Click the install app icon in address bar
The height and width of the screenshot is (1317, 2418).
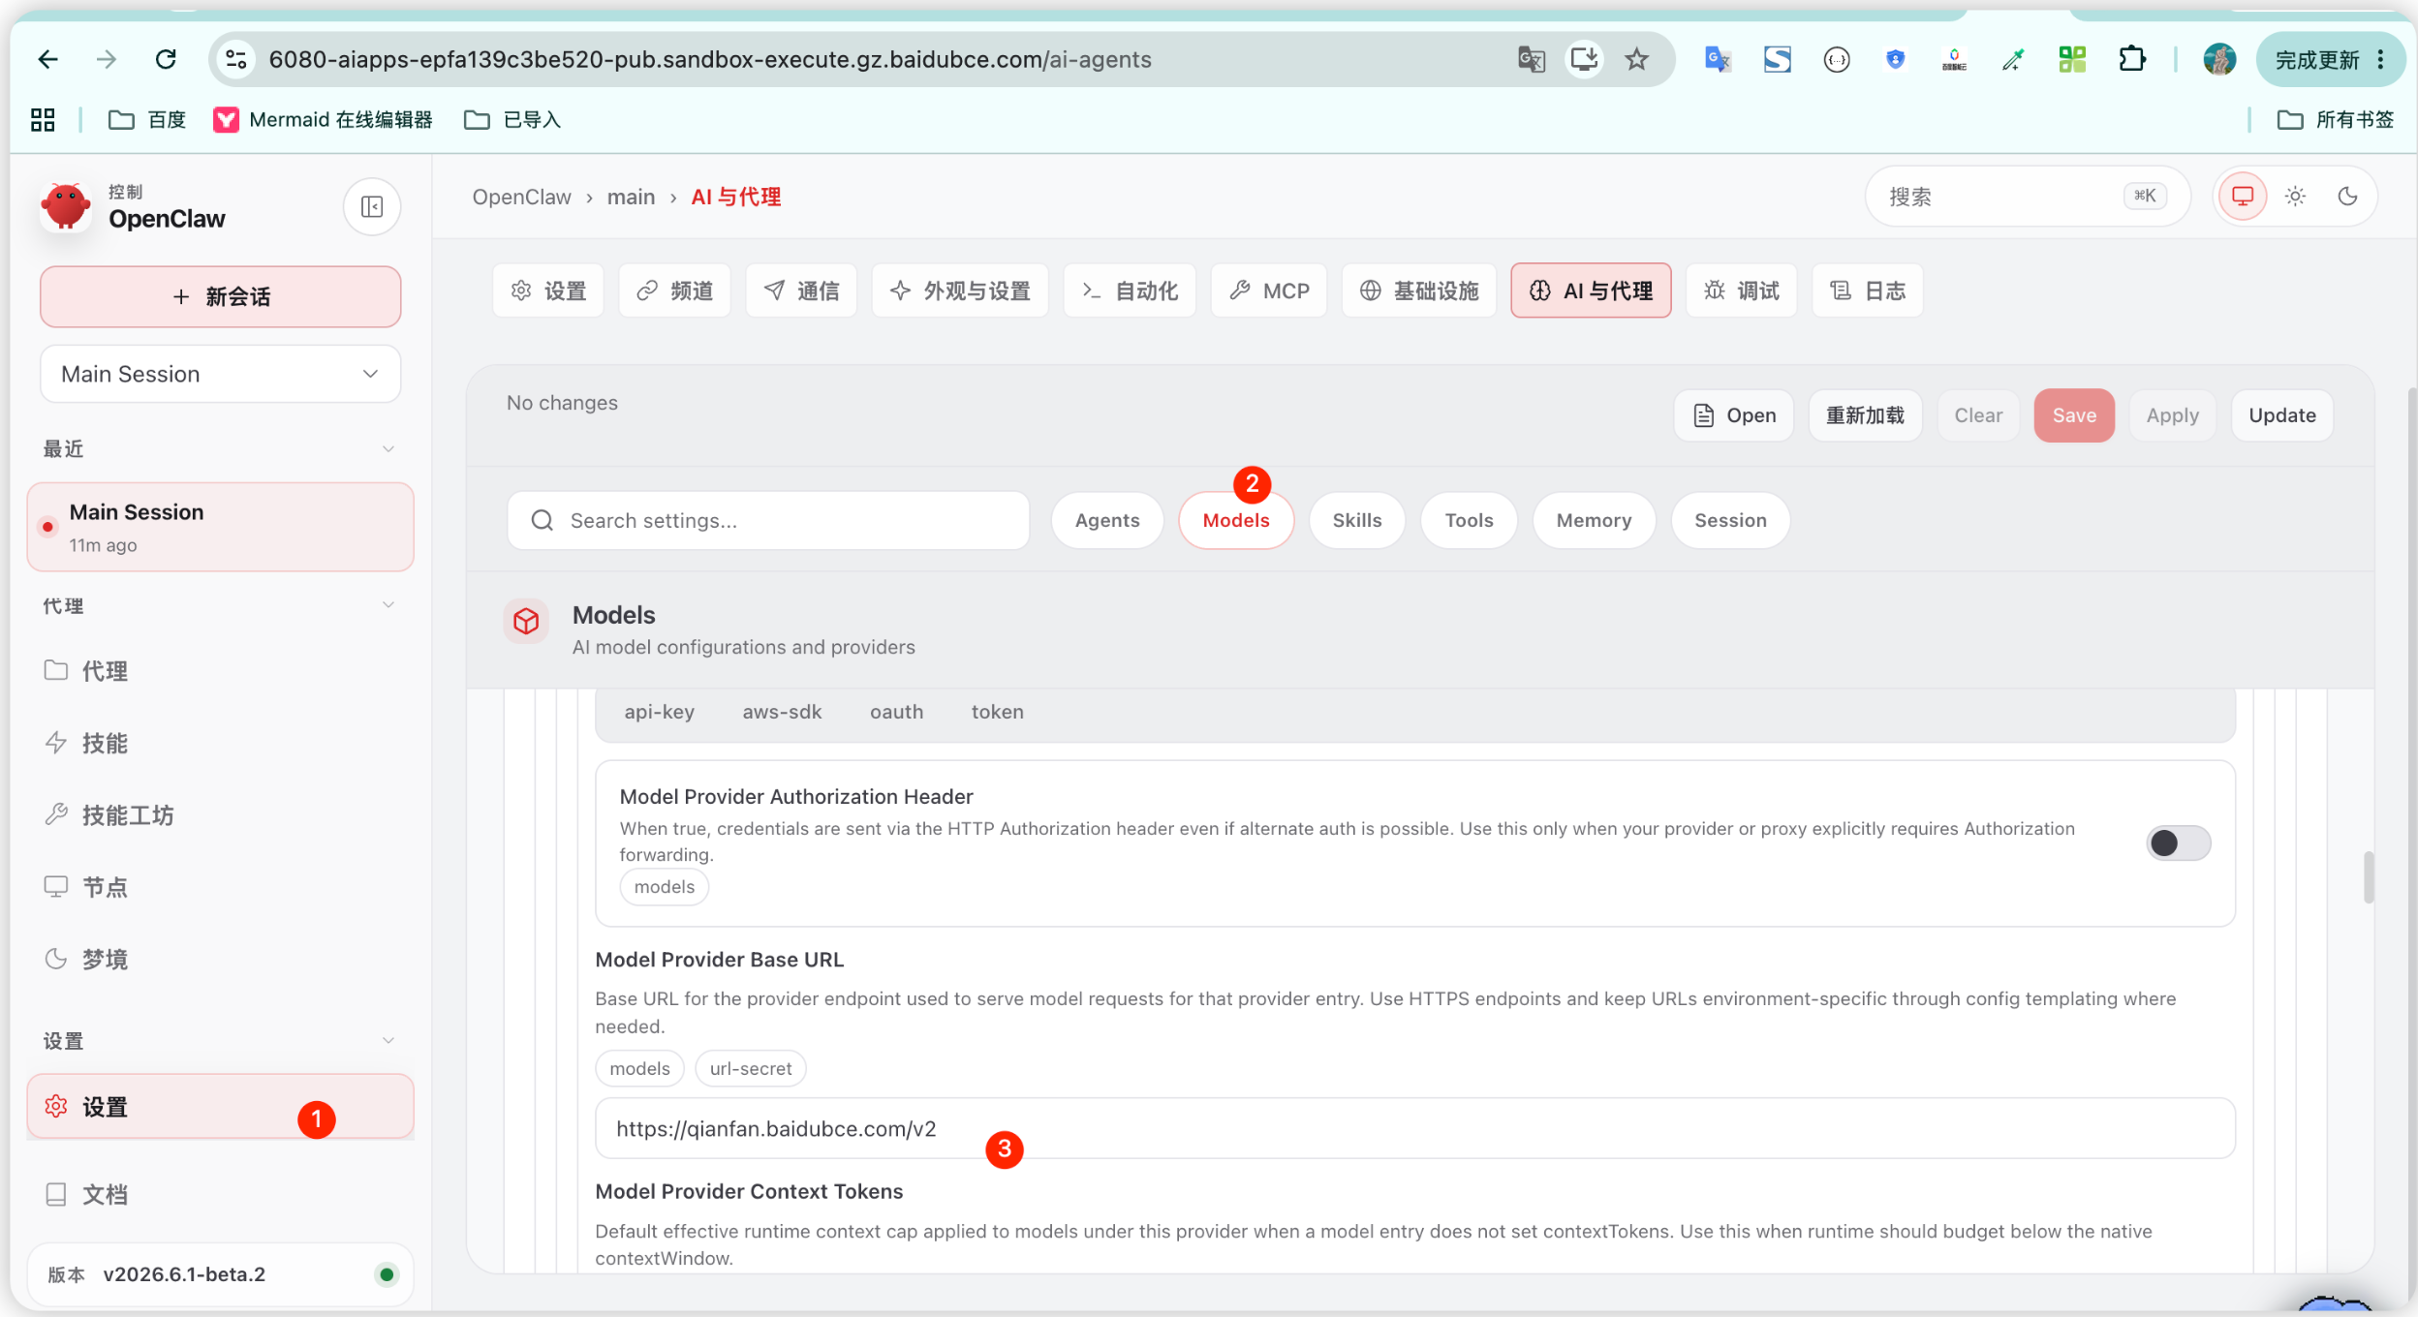[x=1584, y=60]
